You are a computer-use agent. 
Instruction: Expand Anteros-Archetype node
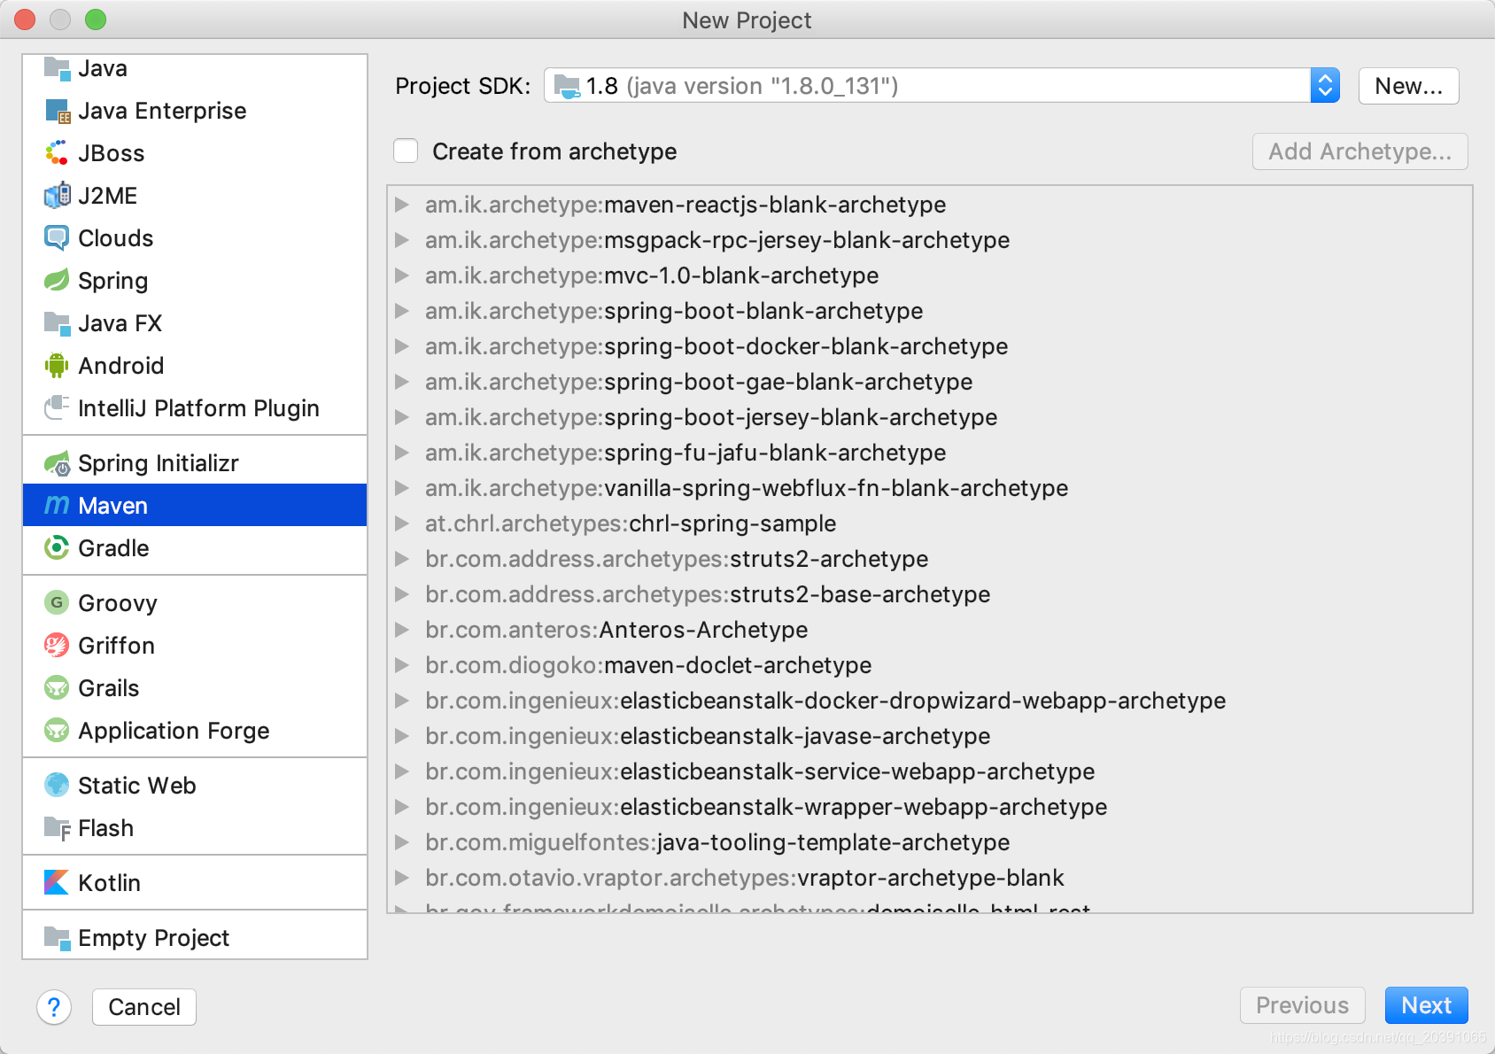coord(402,630)
